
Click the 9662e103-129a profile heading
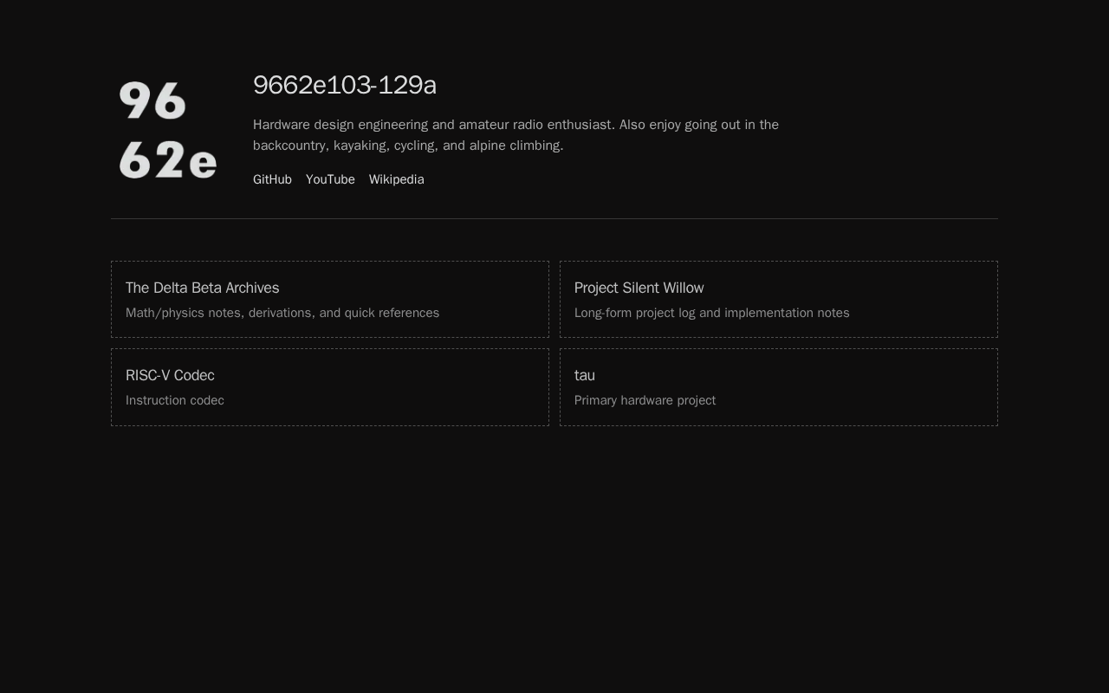(x=345, y=85)
